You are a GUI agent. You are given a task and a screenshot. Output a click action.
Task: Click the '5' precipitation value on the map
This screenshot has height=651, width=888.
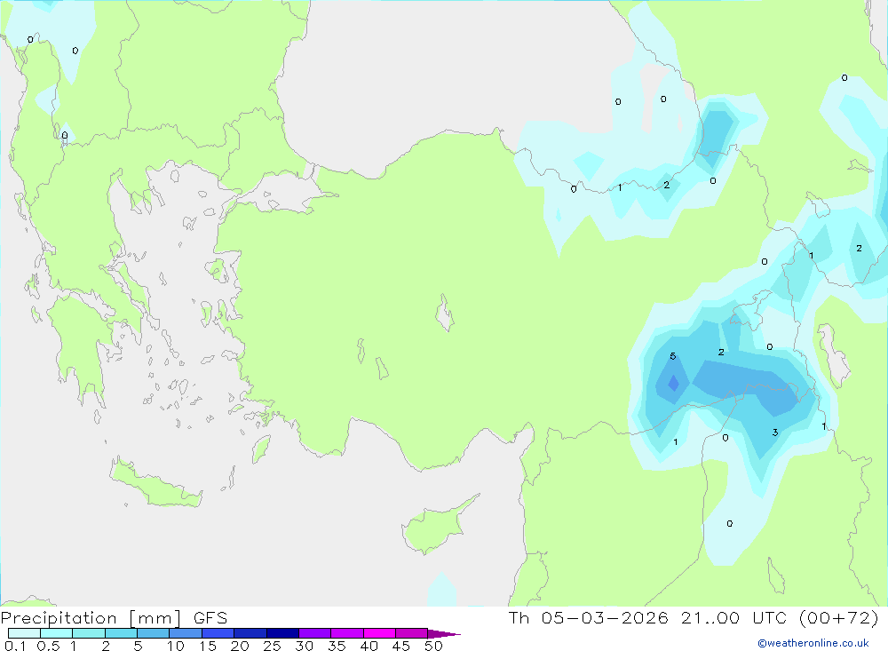tap(673, 356)
